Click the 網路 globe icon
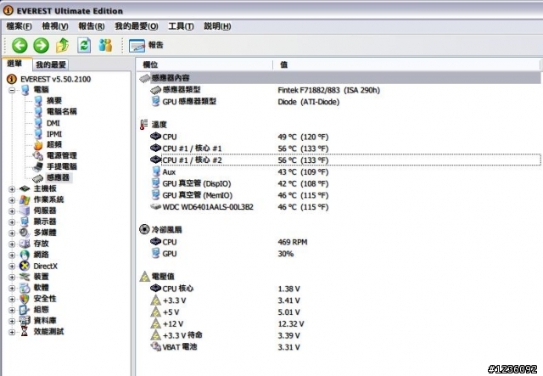The width and height of the screenshot is (543, 376). coord(25,255)
